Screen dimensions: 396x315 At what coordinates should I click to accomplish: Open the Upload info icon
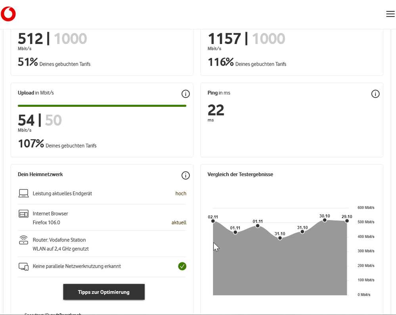coord(185,94)
